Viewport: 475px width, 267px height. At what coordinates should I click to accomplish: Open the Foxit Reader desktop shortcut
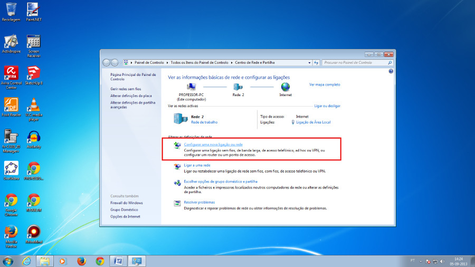[11, 107]
